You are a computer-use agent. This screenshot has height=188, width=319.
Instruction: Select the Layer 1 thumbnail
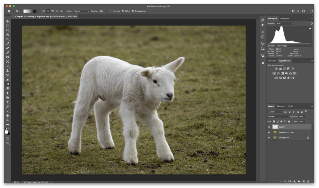275,127
